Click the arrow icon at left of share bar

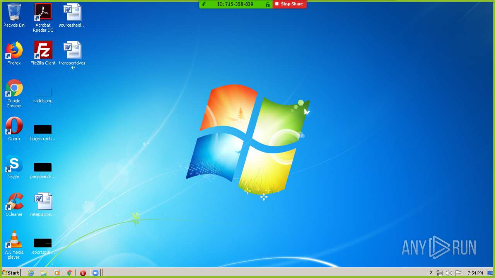click(204, 5)
